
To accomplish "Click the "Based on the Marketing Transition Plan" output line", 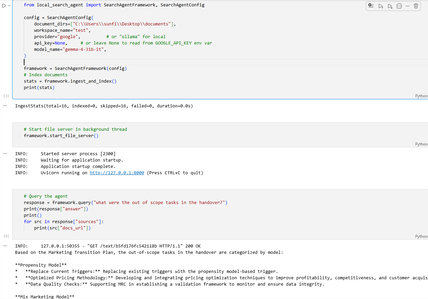I will coord(149,252).
